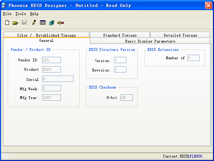Click the 8-bit checksum field
Screen dimensions: 214x161
pyautogui.click(x=126, y=98)
